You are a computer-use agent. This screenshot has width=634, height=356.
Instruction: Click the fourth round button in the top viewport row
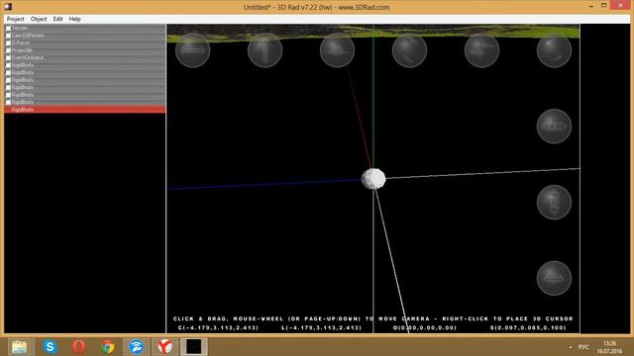tap(409, 50)
